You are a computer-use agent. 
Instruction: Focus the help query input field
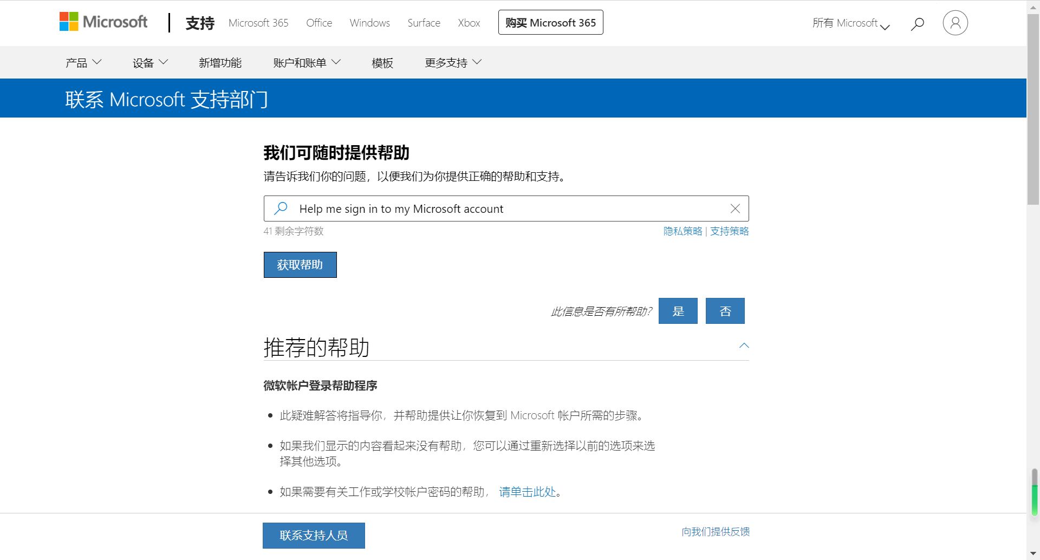tap(506, 209)
